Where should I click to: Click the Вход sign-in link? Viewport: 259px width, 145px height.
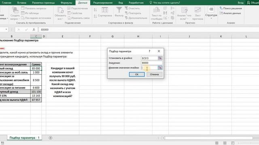pos(240,3)
